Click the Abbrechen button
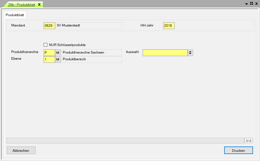The image size is (260, 161). pos(21,150)
